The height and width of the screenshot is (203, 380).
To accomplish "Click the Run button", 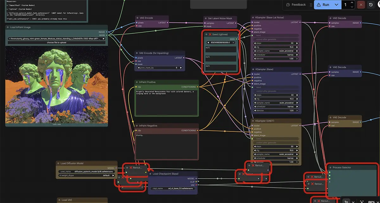I will tap(322, 5).
